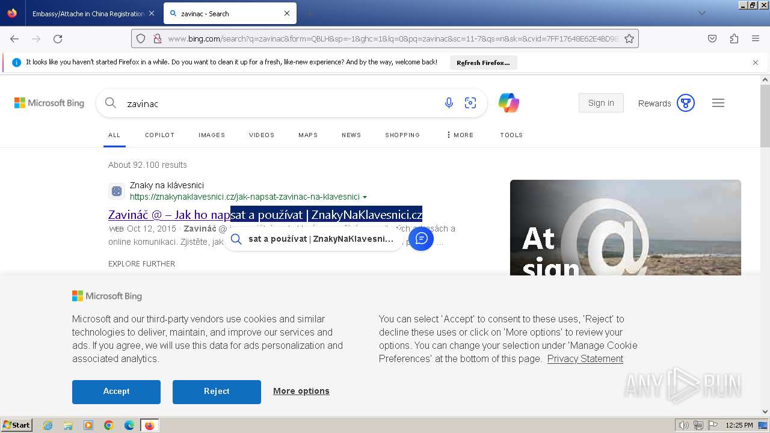Click the Firefox taskbar button

[149, 425]
